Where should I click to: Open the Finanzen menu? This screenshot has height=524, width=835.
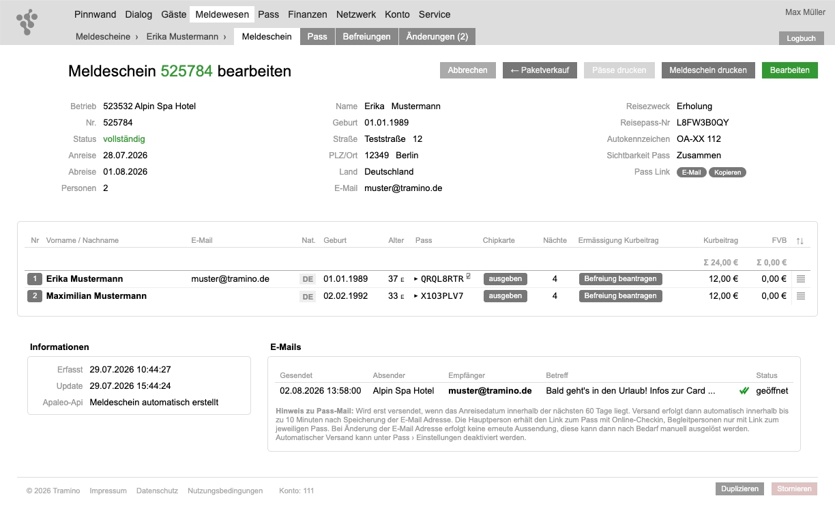click(308, 14)
